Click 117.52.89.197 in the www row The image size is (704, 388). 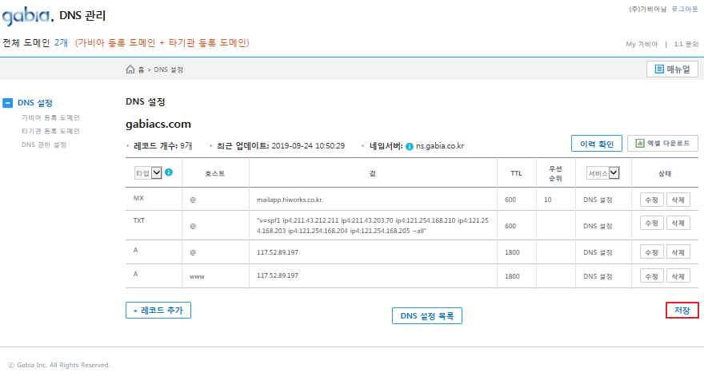(278, 275)
